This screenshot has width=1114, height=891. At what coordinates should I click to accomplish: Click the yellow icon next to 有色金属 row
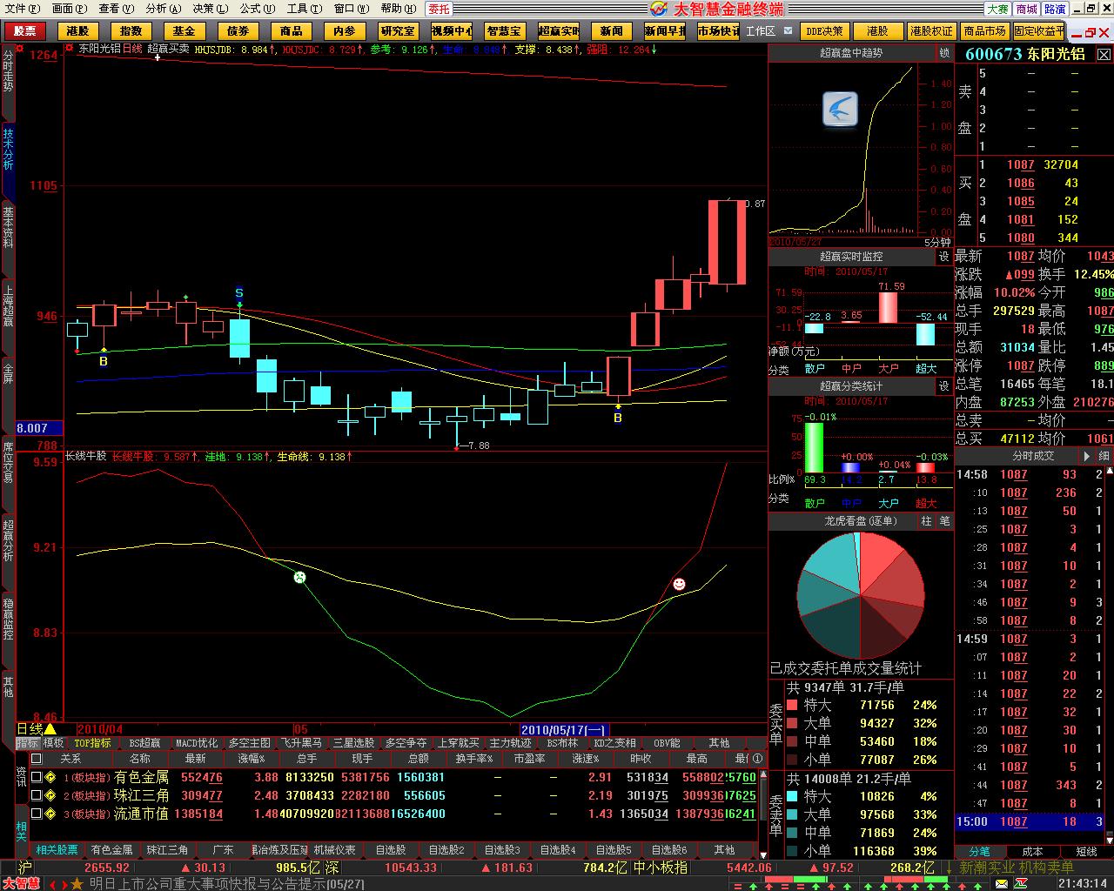(50, 777)
